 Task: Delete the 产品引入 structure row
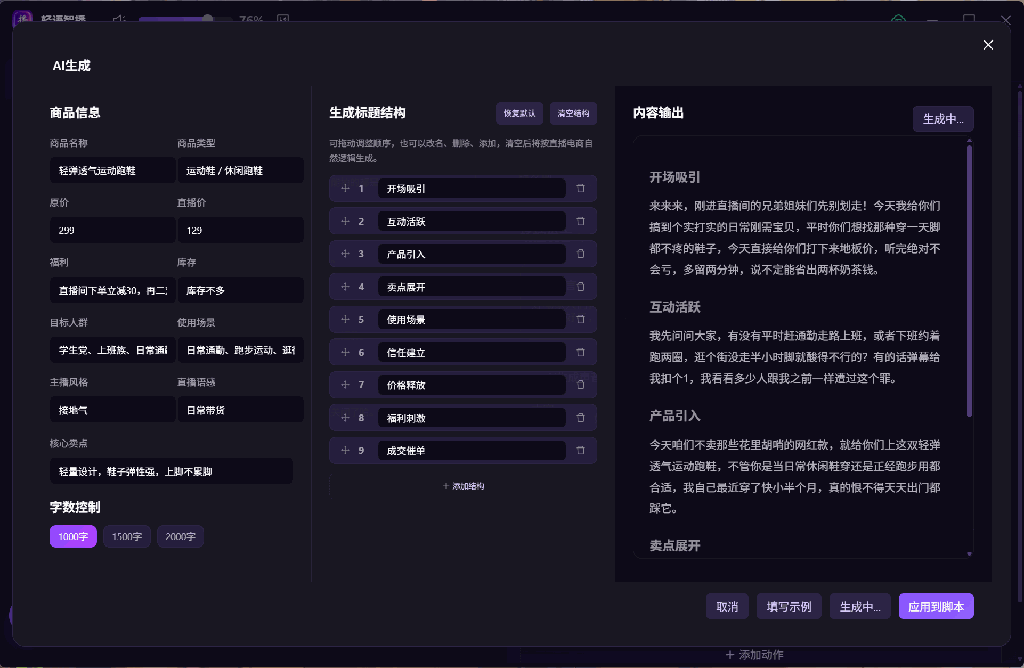click(581, 254)
